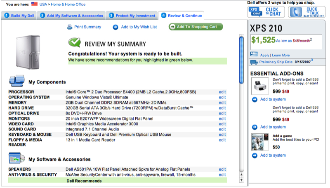Edit the Processor component

pos(222,92)
